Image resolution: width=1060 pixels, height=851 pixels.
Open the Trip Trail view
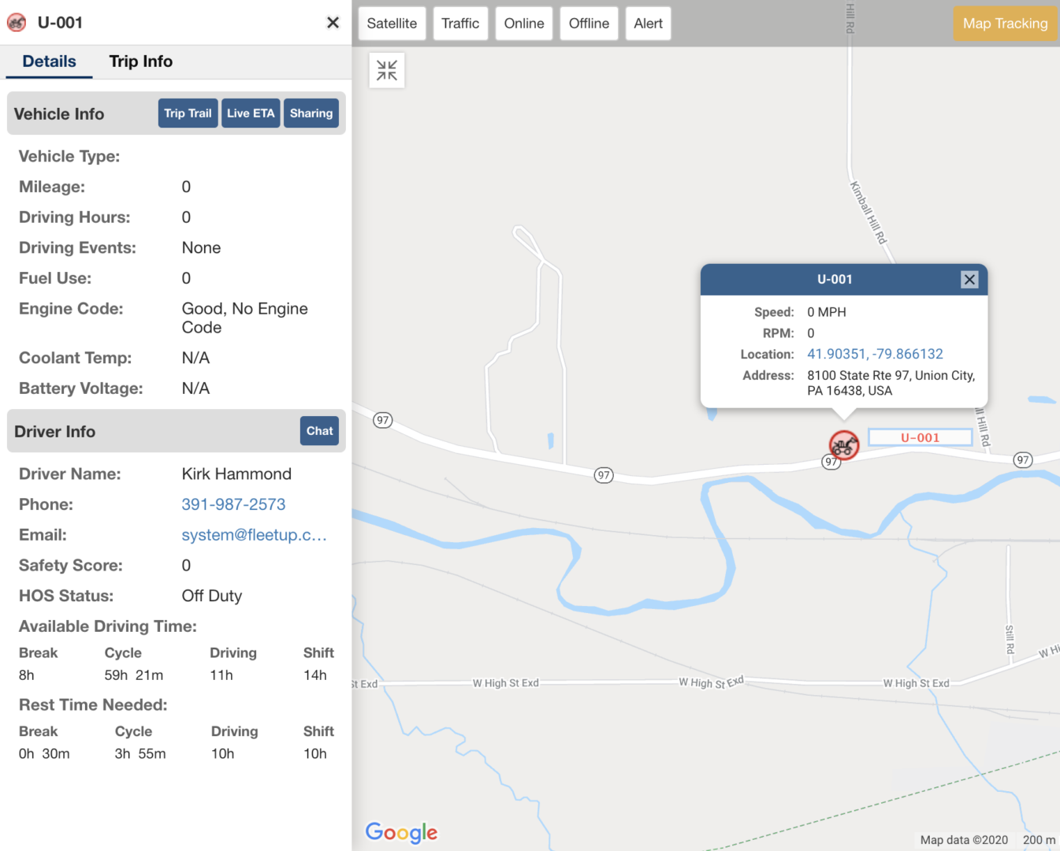[188, 113]
